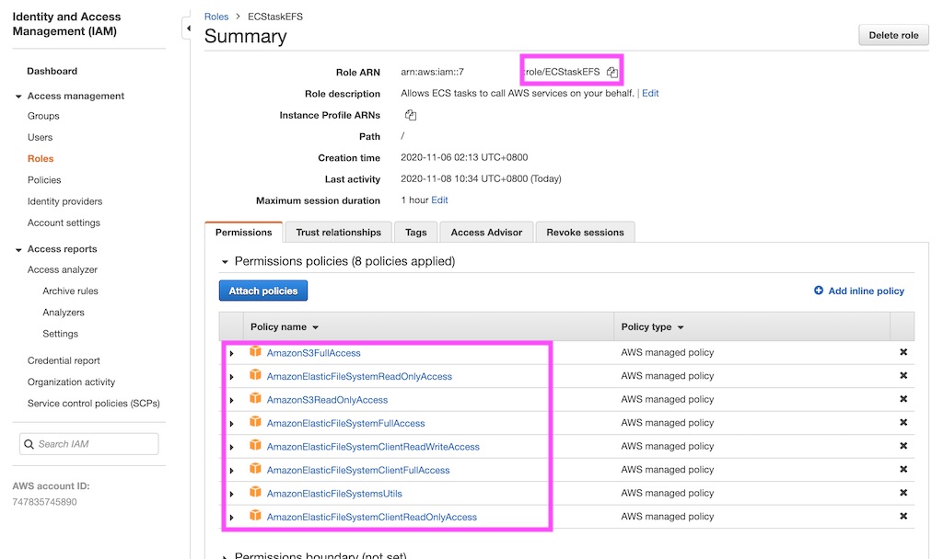The height and width of the screenshot is (559, 943).
Task: Expand the AmazonElasticFileSystemClientReadOnlyAccess policy row
Action: tap(231, 518)
